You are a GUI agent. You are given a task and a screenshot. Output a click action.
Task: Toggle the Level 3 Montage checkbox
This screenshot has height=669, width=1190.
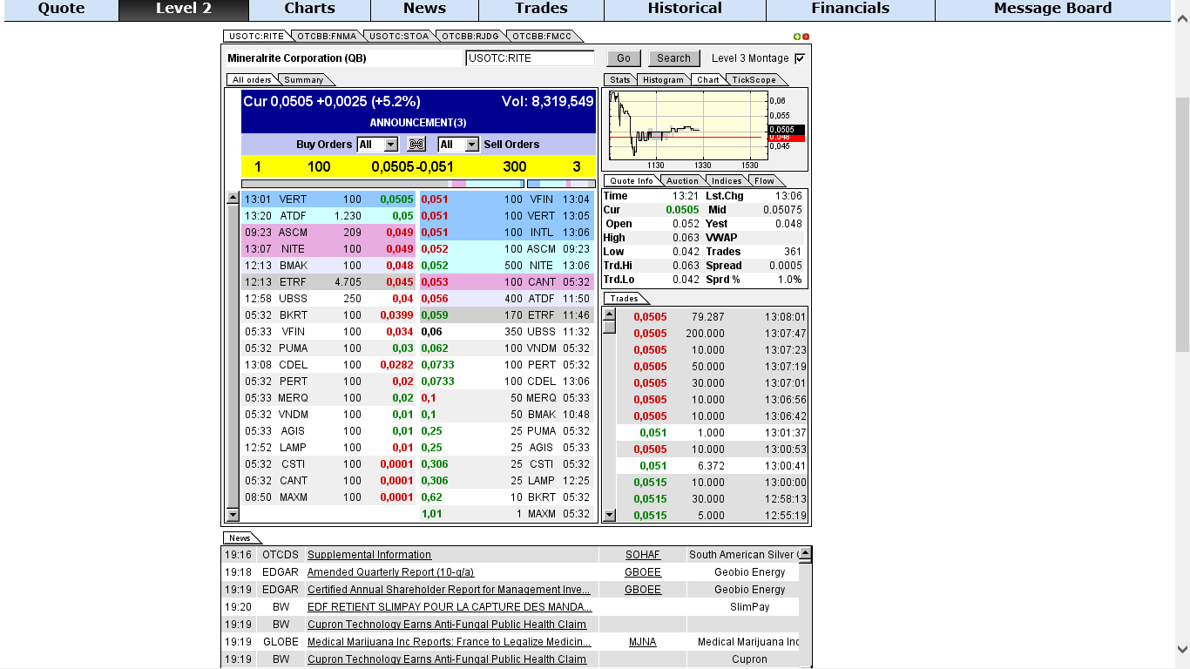pyautogui.click(x=800, y=58)
